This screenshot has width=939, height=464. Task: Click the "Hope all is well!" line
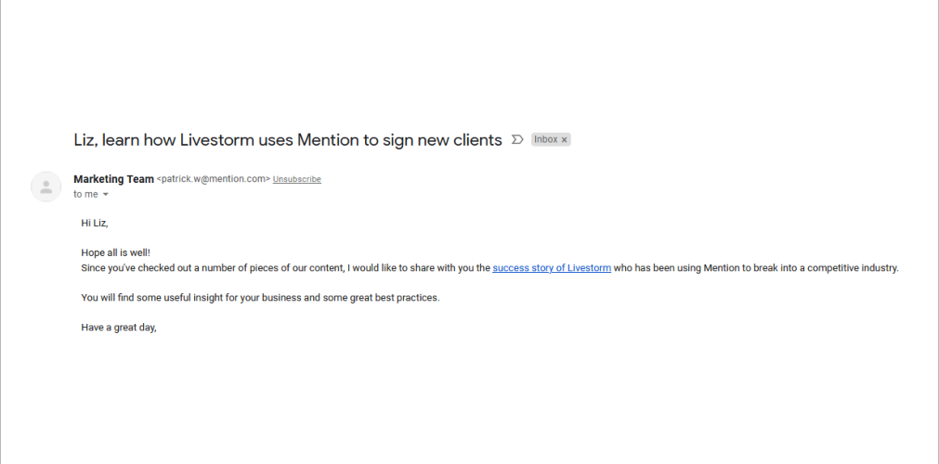115,253
